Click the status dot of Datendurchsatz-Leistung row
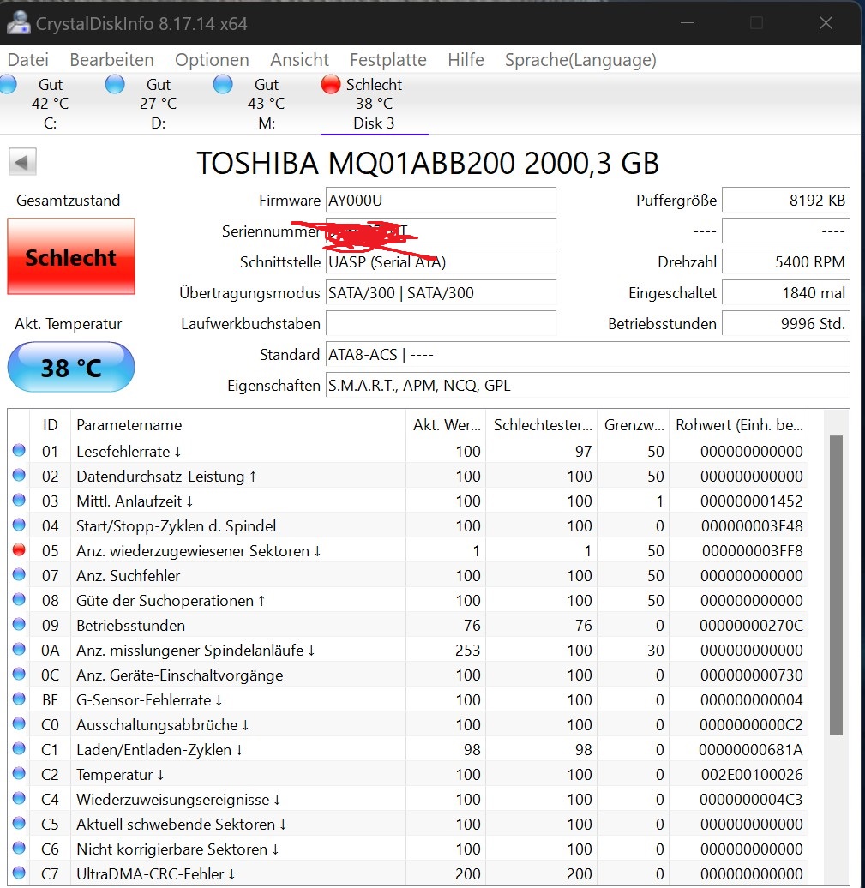This screenshot has height=888, width=865. pyautogui.click(x=19, y=475)
